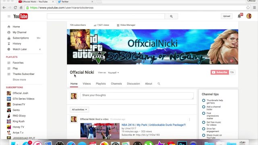Click the Drive fan engagement tip circle
Screen dimensions: 258x145
click(x=204, y=129)
